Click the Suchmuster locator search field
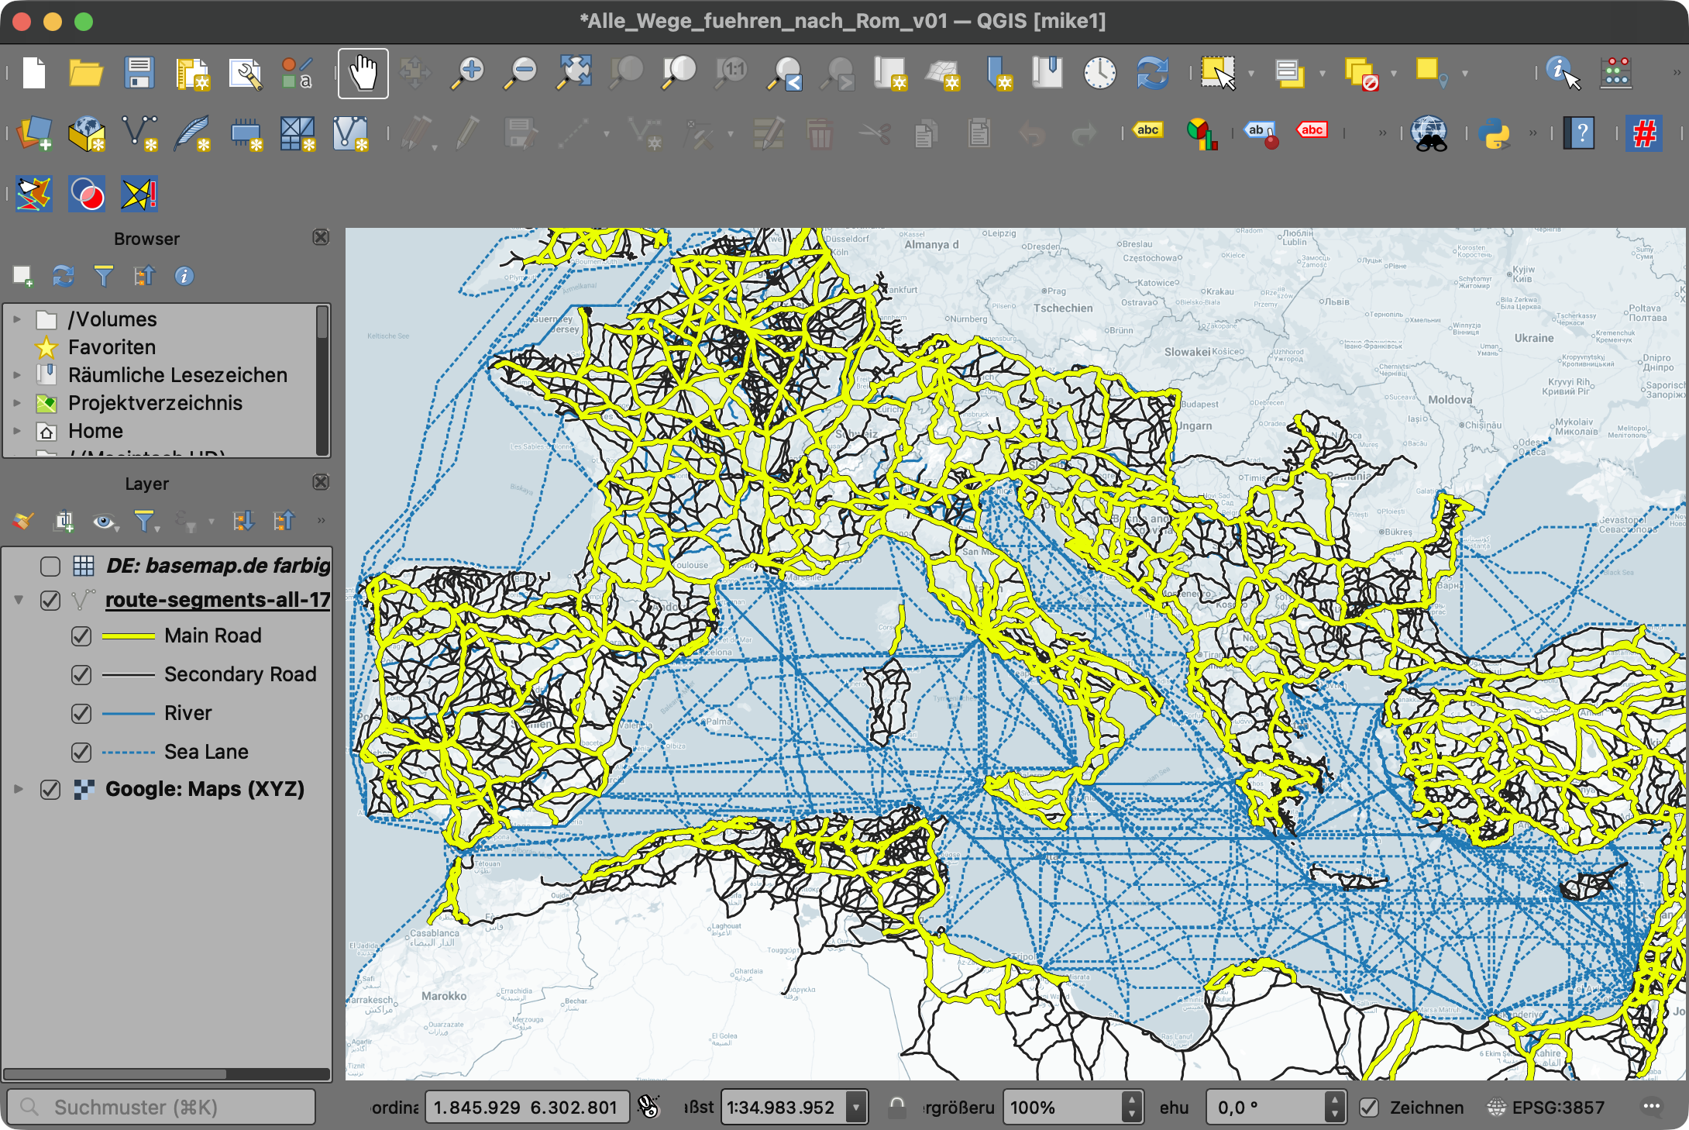Image resolution: width=1689 pixels, height=1130 pixels. pyautogui.click(x=161, y=1108)
